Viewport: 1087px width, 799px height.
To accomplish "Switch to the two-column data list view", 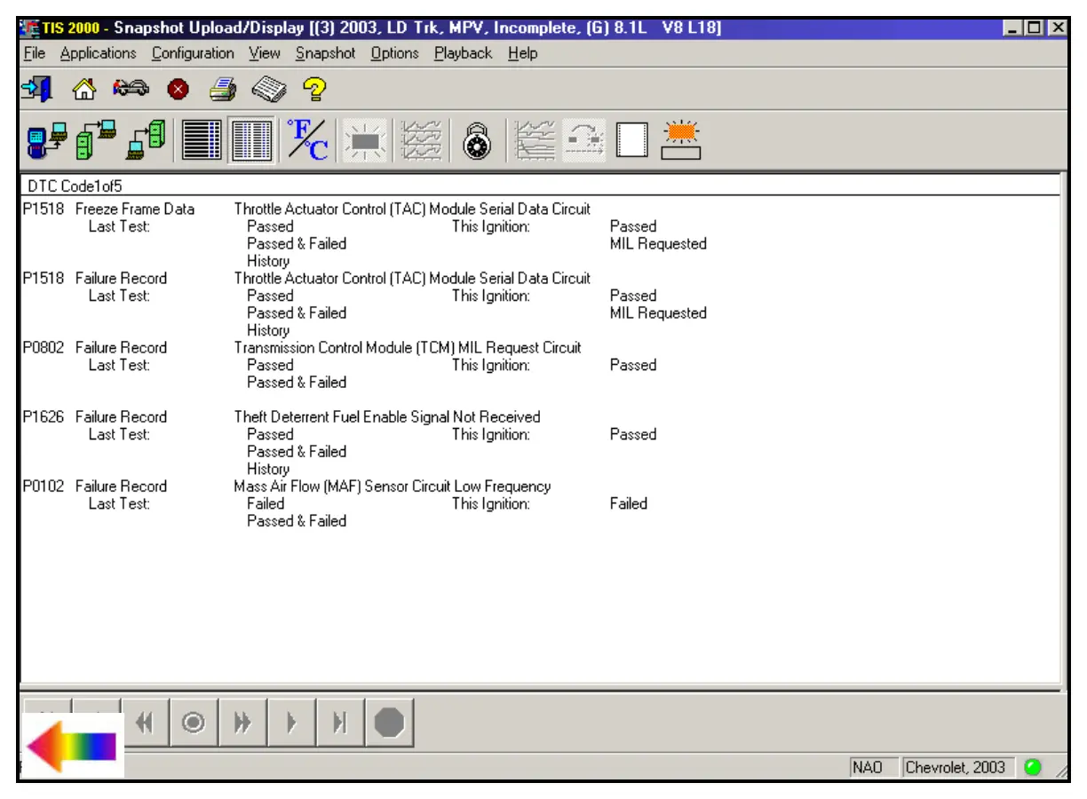I will [251, 140].
